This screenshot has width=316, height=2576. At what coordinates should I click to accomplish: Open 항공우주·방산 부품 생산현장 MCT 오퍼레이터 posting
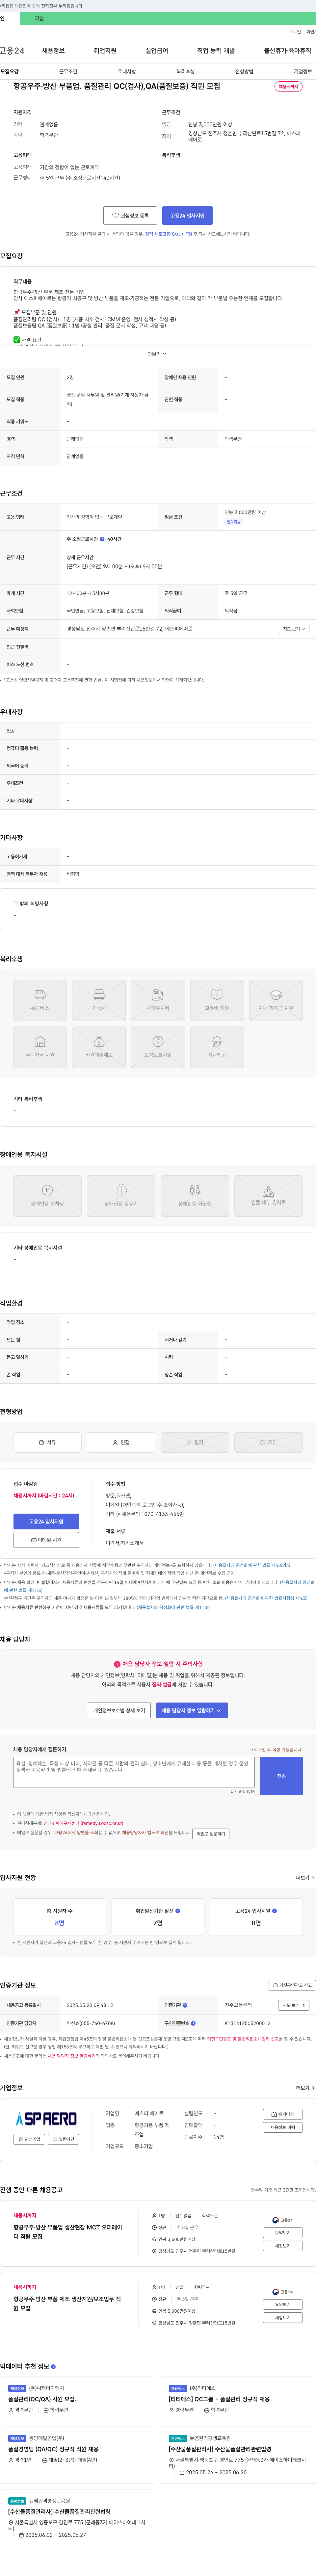(68, 2232)
